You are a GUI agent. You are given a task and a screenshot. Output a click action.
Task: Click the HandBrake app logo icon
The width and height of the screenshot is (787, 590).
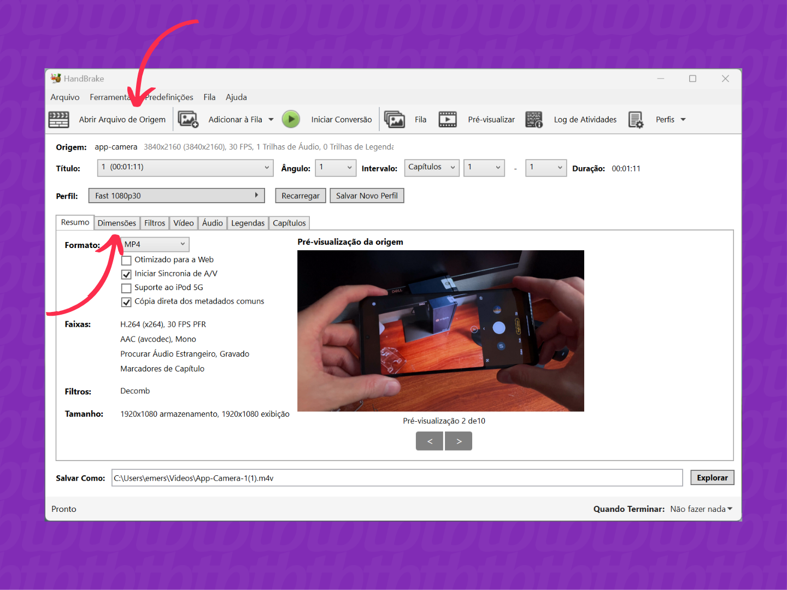(56, 79)
